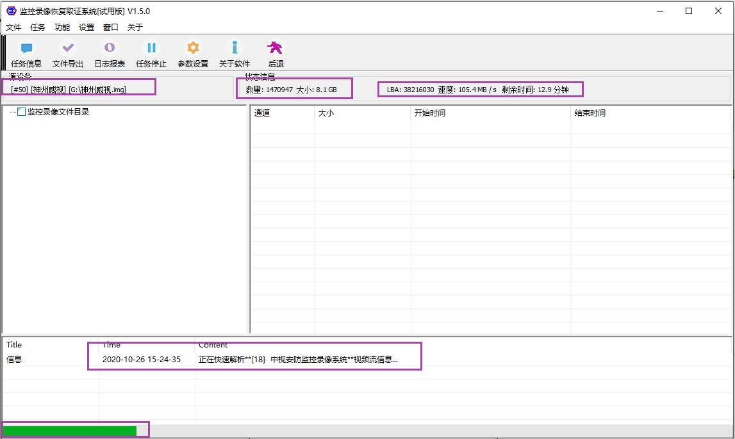Open the 窗口 menu
The width and height of the screenshot is (735, 439).
click(111, 28)
